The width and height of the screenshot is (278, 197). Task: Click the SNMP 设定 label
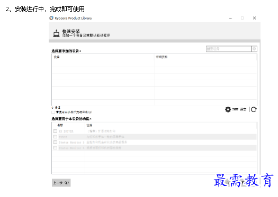pyautogui.click(x=239, y=109)
